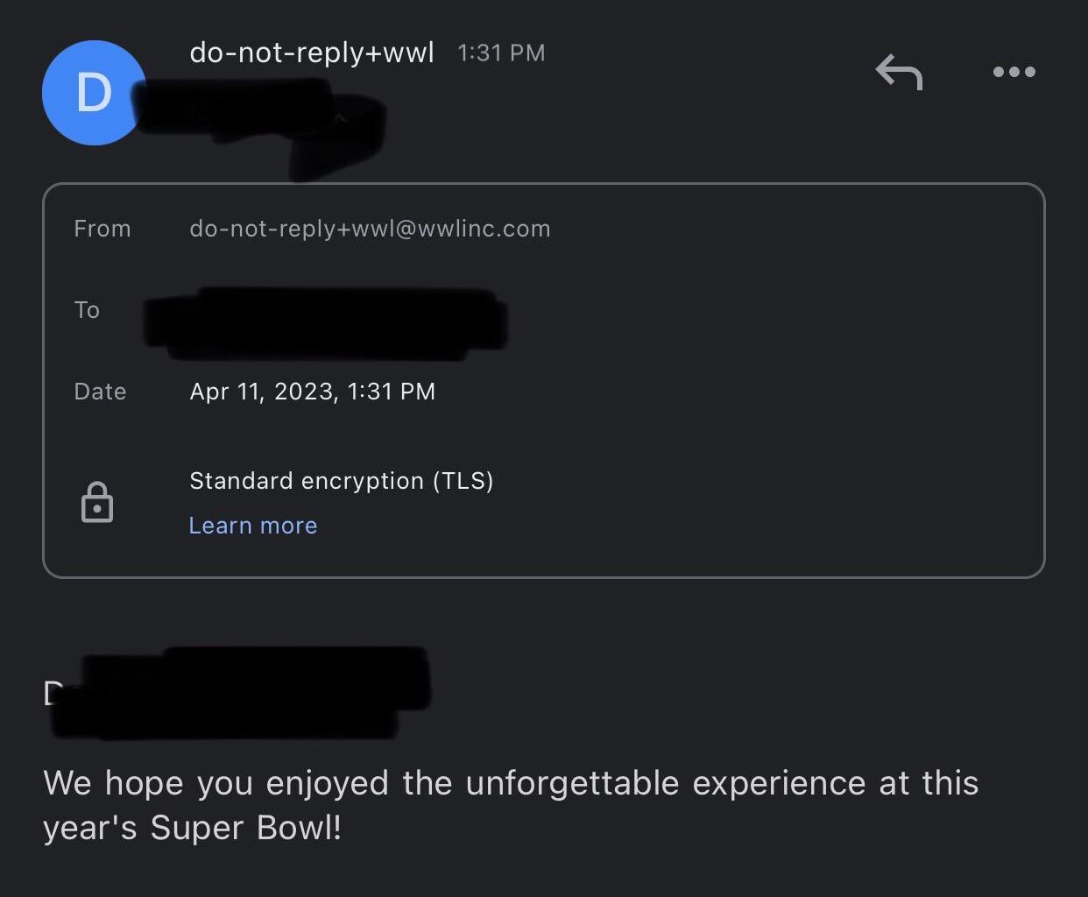The image size is (1088, 897).
Task: Tap the Date label
Action: 100,392
